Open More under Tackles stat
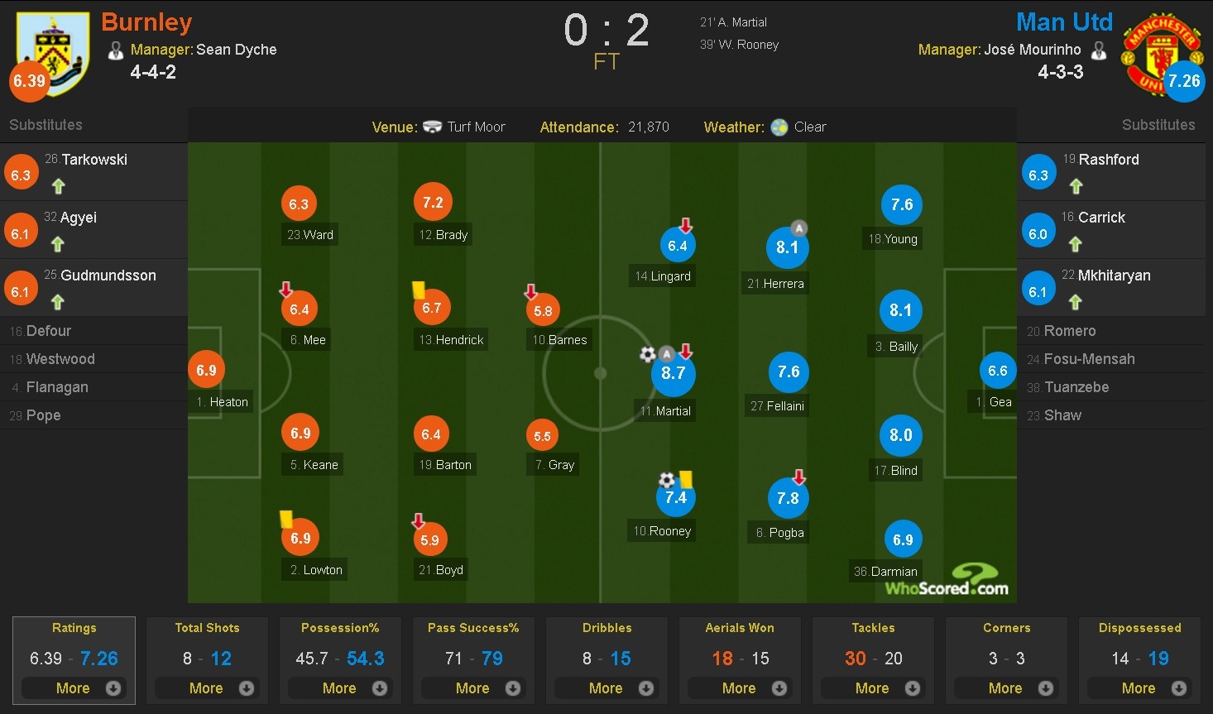1213x714 pixels. [x=873, y=688]
